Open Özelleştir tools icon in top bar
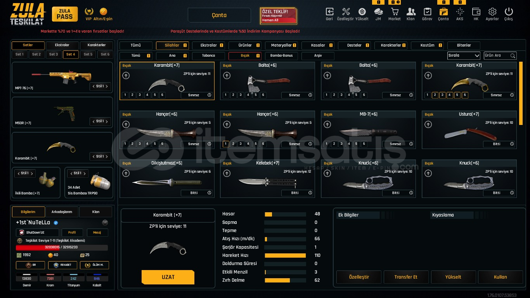The height and width of the screenshot is (298, 530). coord(346,12)
